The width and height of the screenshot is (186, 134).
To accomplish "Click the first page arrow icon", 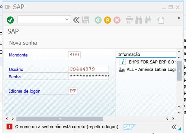I will tap(160, 20).
